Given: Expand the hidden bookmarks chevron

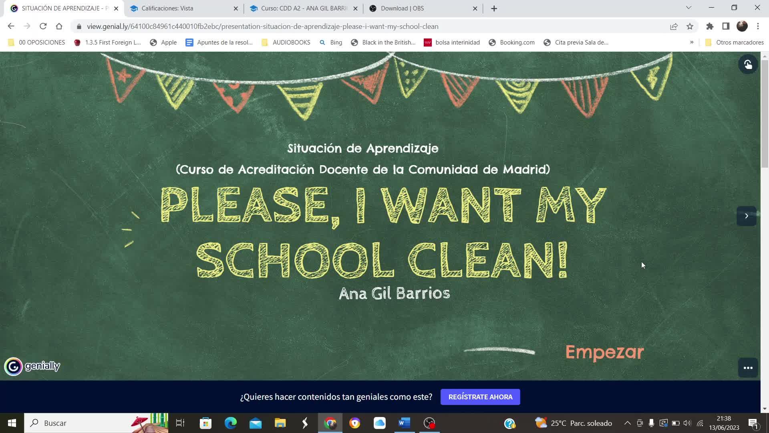Looking at the screenshot, I should 692,42.
